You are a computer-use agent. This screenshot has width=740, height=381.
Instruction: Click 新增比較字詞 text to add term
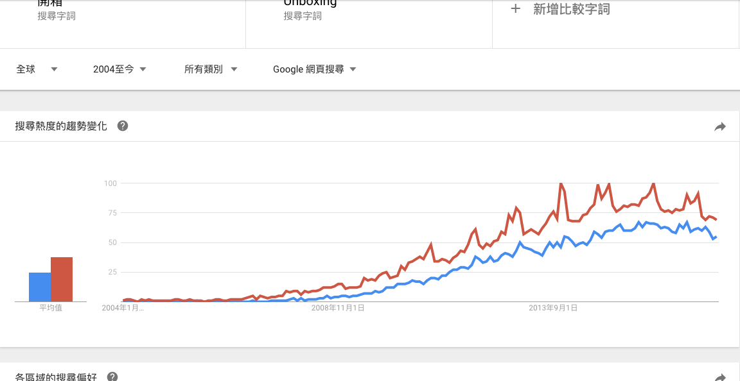[x=572, y=9]
